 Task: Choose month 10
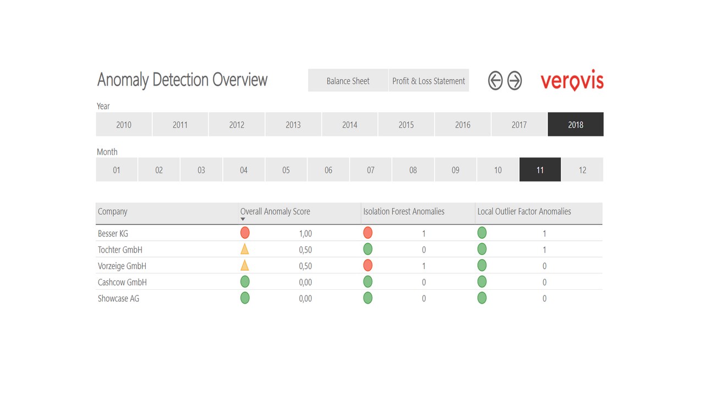498,170
